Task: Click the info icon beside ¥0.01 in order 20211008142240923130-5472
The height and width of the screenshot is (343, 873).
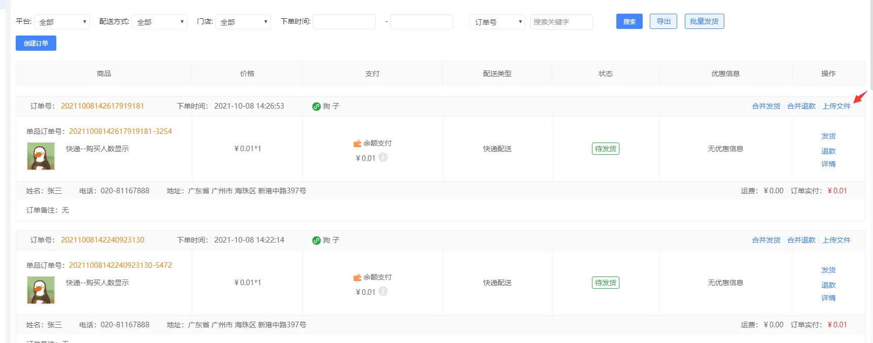Action: pos(383,291)
